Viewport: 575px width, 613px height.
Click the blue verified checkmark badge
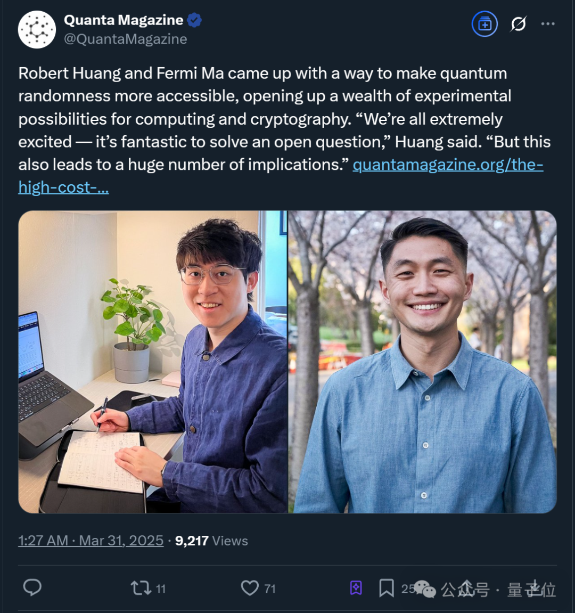point(194,20)
